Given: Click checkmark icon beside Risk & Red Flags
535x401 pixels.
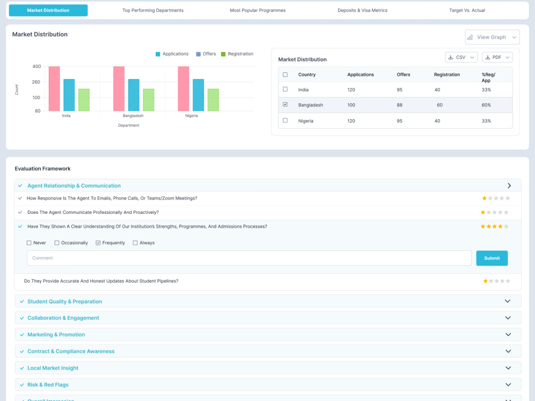Looking at the screenshot, I should [22, 385].
